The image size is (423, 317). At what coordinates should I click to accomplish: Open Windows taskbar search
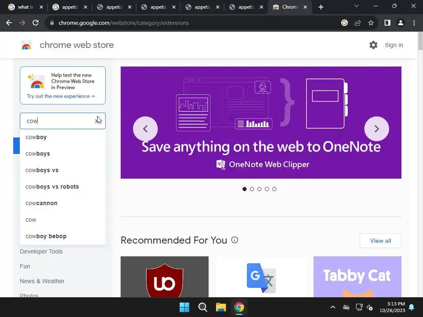tap(202, 307)
